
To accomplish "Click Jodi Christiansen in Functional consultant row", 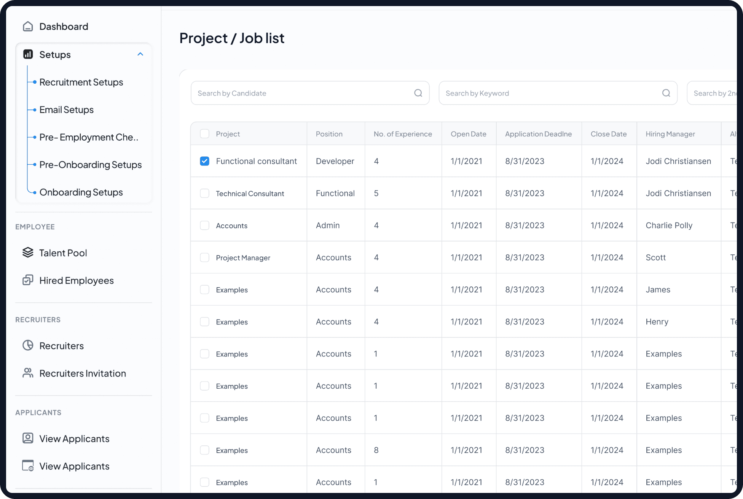I will [678, 161].
